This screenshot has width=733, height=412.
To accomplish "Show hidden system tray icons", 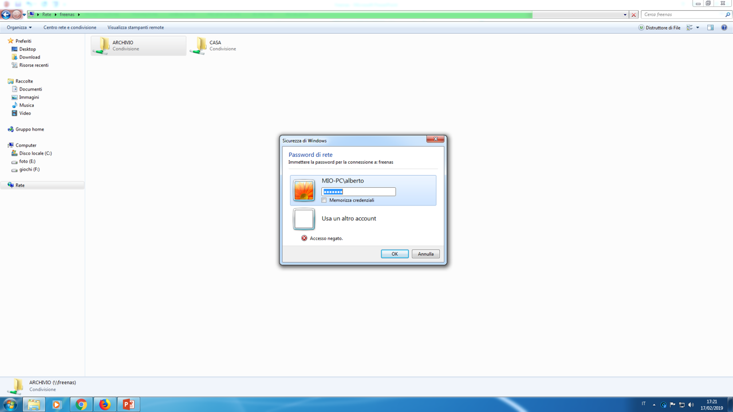I will (x=654, y=405).
